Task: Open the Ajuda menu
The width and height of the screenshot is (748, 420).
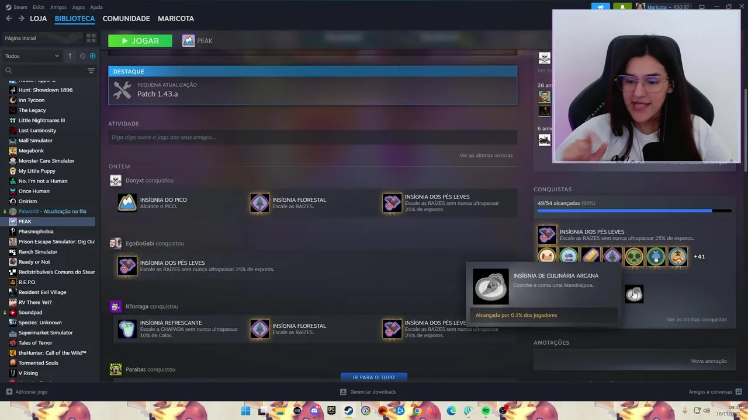Action: (x=96, y=7)
